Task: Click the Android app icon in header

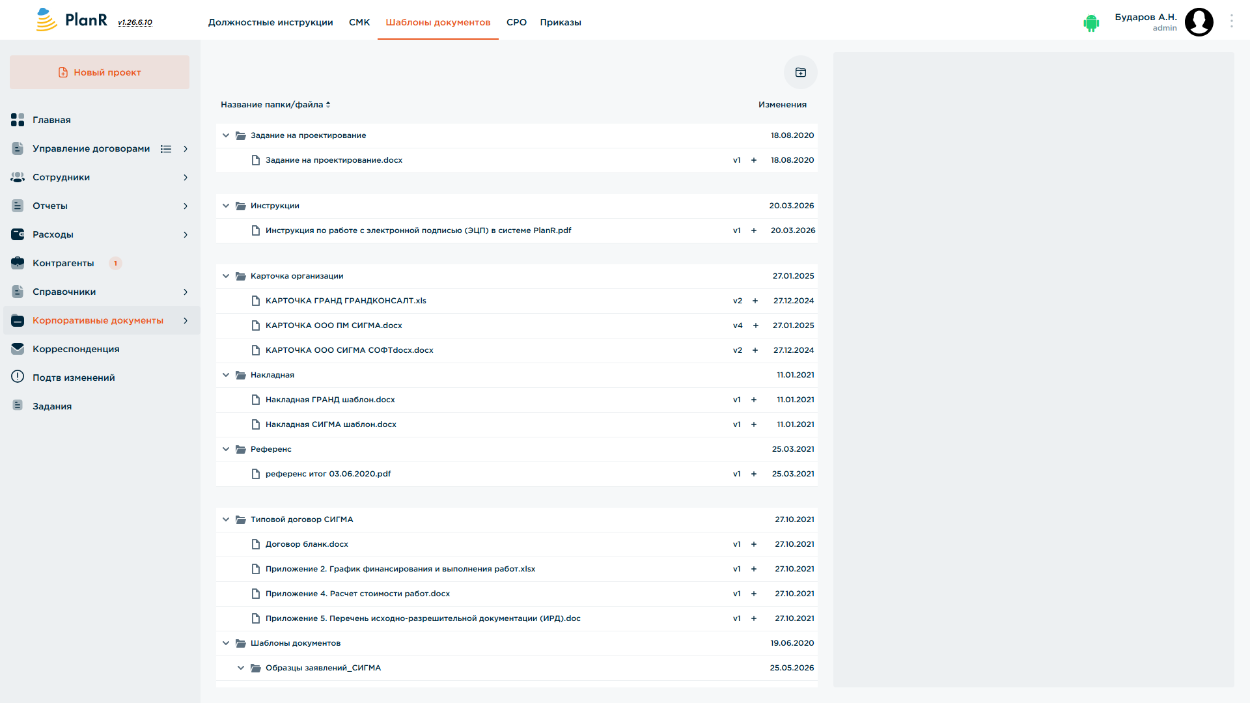Action: (1091, 23)
